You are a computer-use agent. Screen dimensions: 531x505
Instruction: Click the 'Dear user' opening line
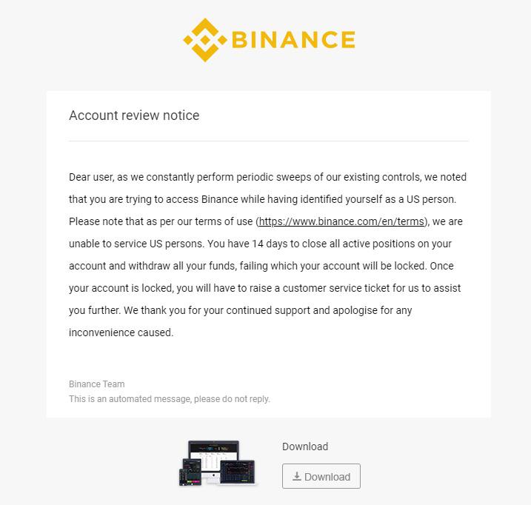coord(267,177)
